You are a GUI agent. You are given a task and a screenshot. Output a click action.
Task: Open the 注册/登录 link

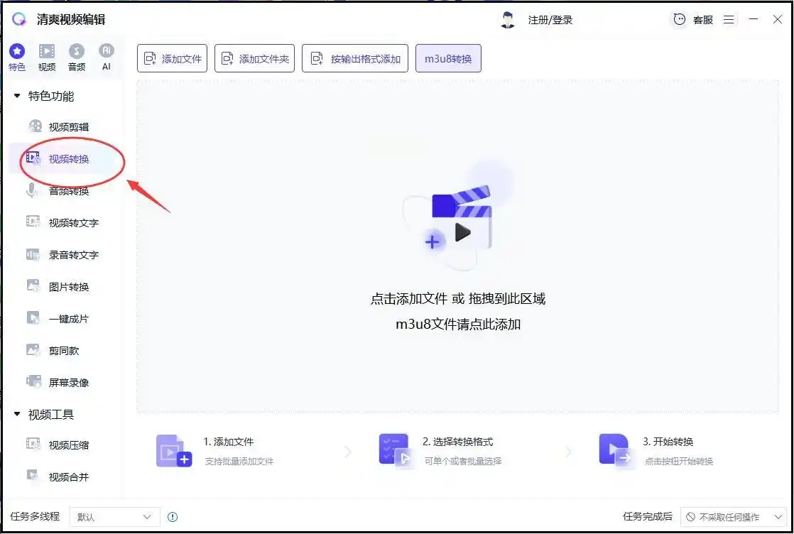pos(550,21)
